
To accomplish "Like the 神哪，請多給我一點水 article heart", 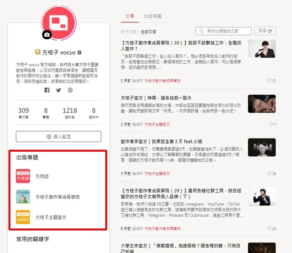I will tap(271, 124).
